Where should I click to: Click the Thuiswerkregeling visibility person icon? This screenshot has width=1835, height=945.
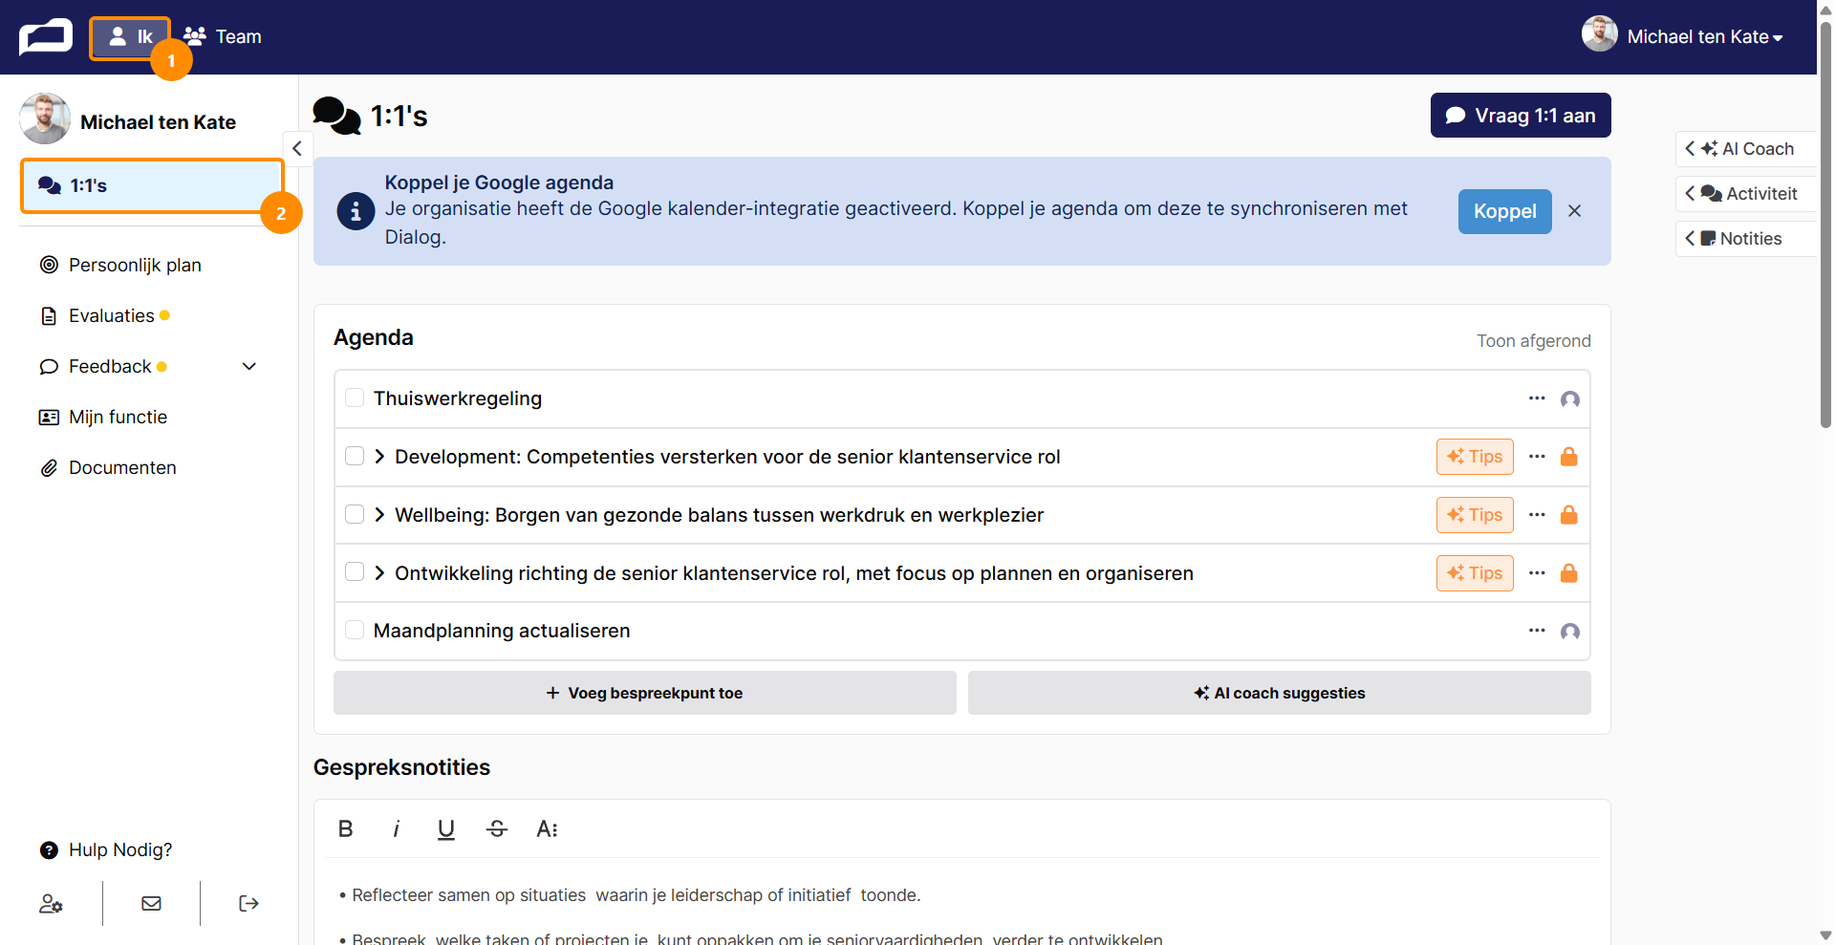click(1569, 399)
